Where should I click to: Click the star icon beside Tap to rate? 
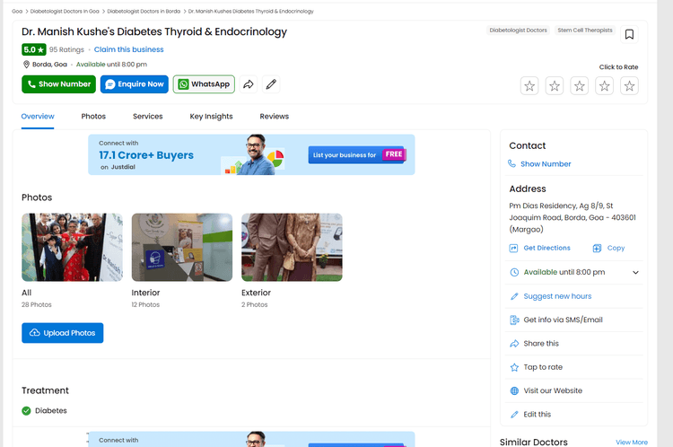514,367
